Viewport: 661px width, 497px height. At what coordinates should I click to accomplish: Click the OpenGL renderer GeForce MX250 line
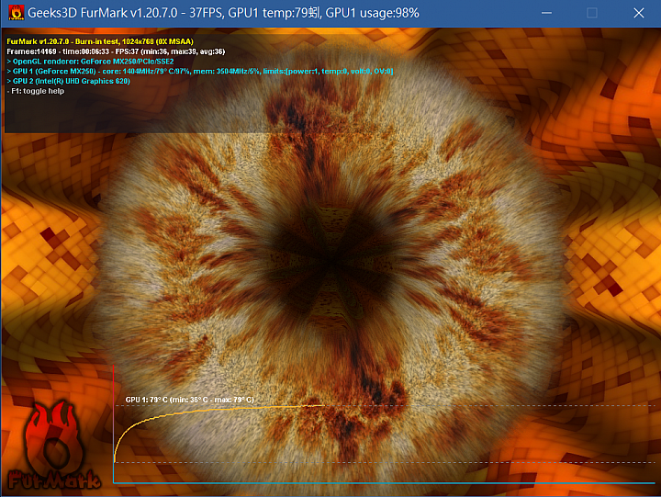90,62
